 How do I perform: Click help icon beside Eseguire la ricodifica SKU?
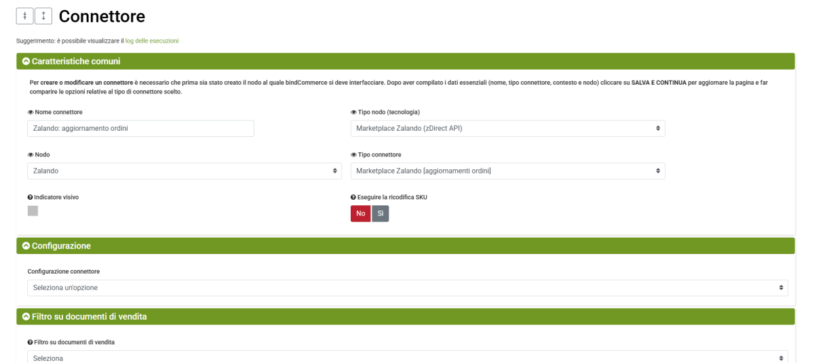coord(353,197)
